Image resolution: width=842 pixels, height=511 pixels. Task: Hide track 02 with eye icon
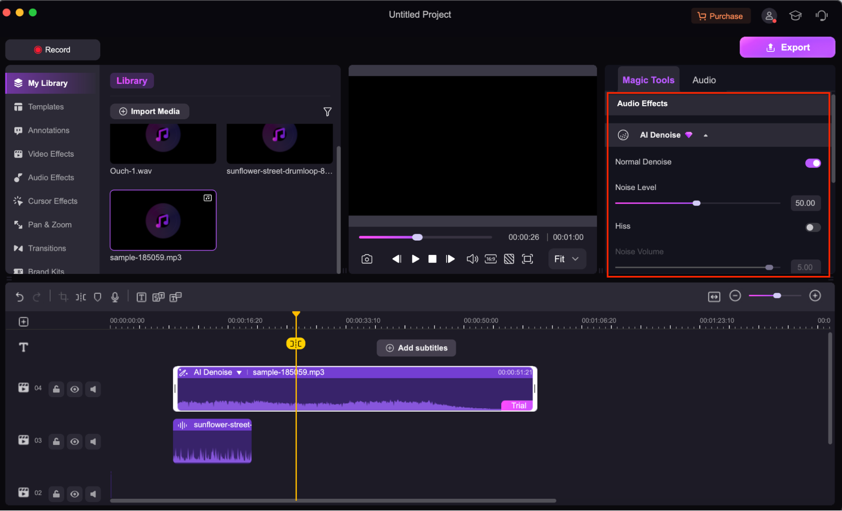tap(75, 494)
